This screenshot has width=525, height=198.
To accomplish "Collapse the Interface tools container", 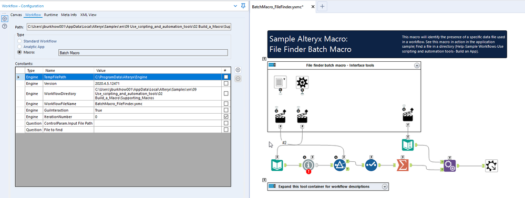I will (417, 65).
